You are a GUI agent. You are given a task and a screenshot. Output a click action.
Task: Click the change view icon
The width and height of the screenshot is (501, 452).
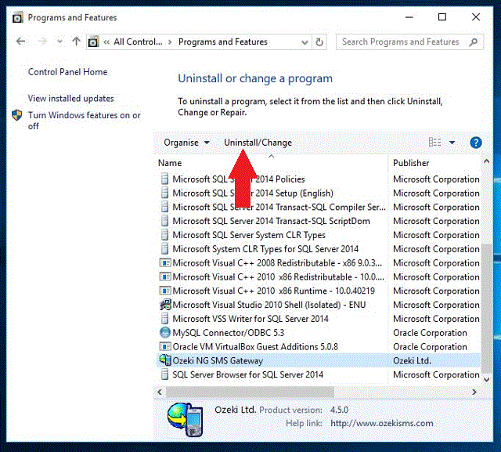(x=434, y=143)
